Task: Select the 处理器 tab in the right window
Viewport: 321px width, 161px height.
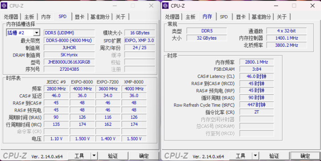Action: (172, 17)
